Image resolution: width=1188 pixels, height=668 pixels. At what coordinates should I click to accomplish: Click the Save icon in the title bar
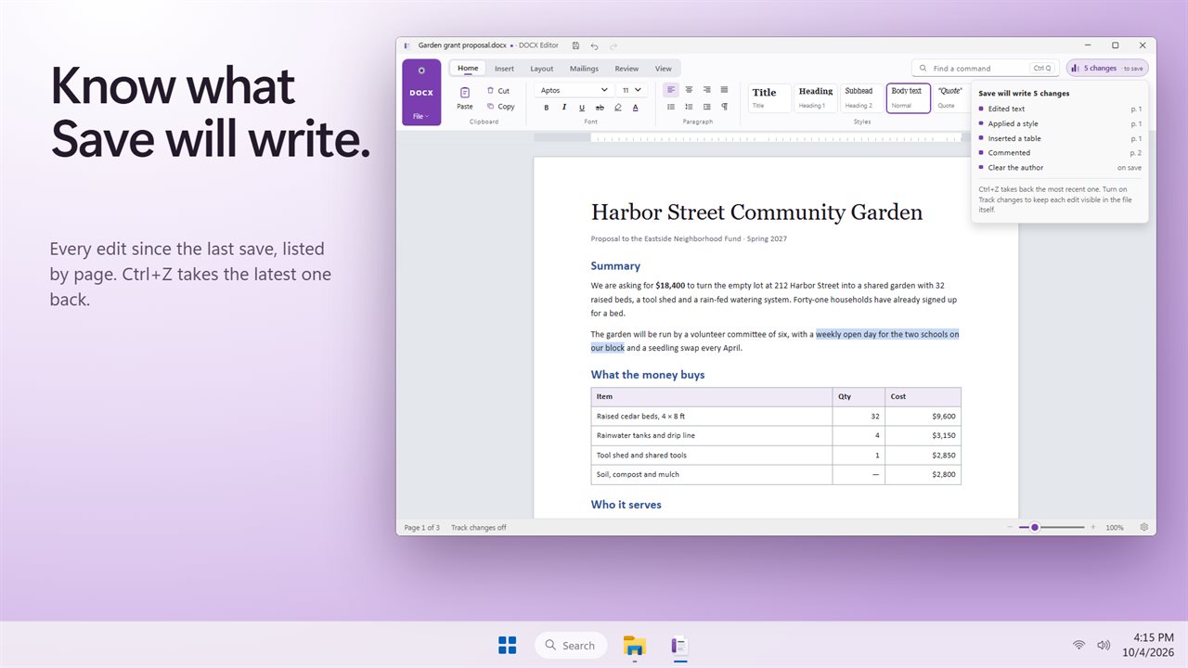point(576,45)
